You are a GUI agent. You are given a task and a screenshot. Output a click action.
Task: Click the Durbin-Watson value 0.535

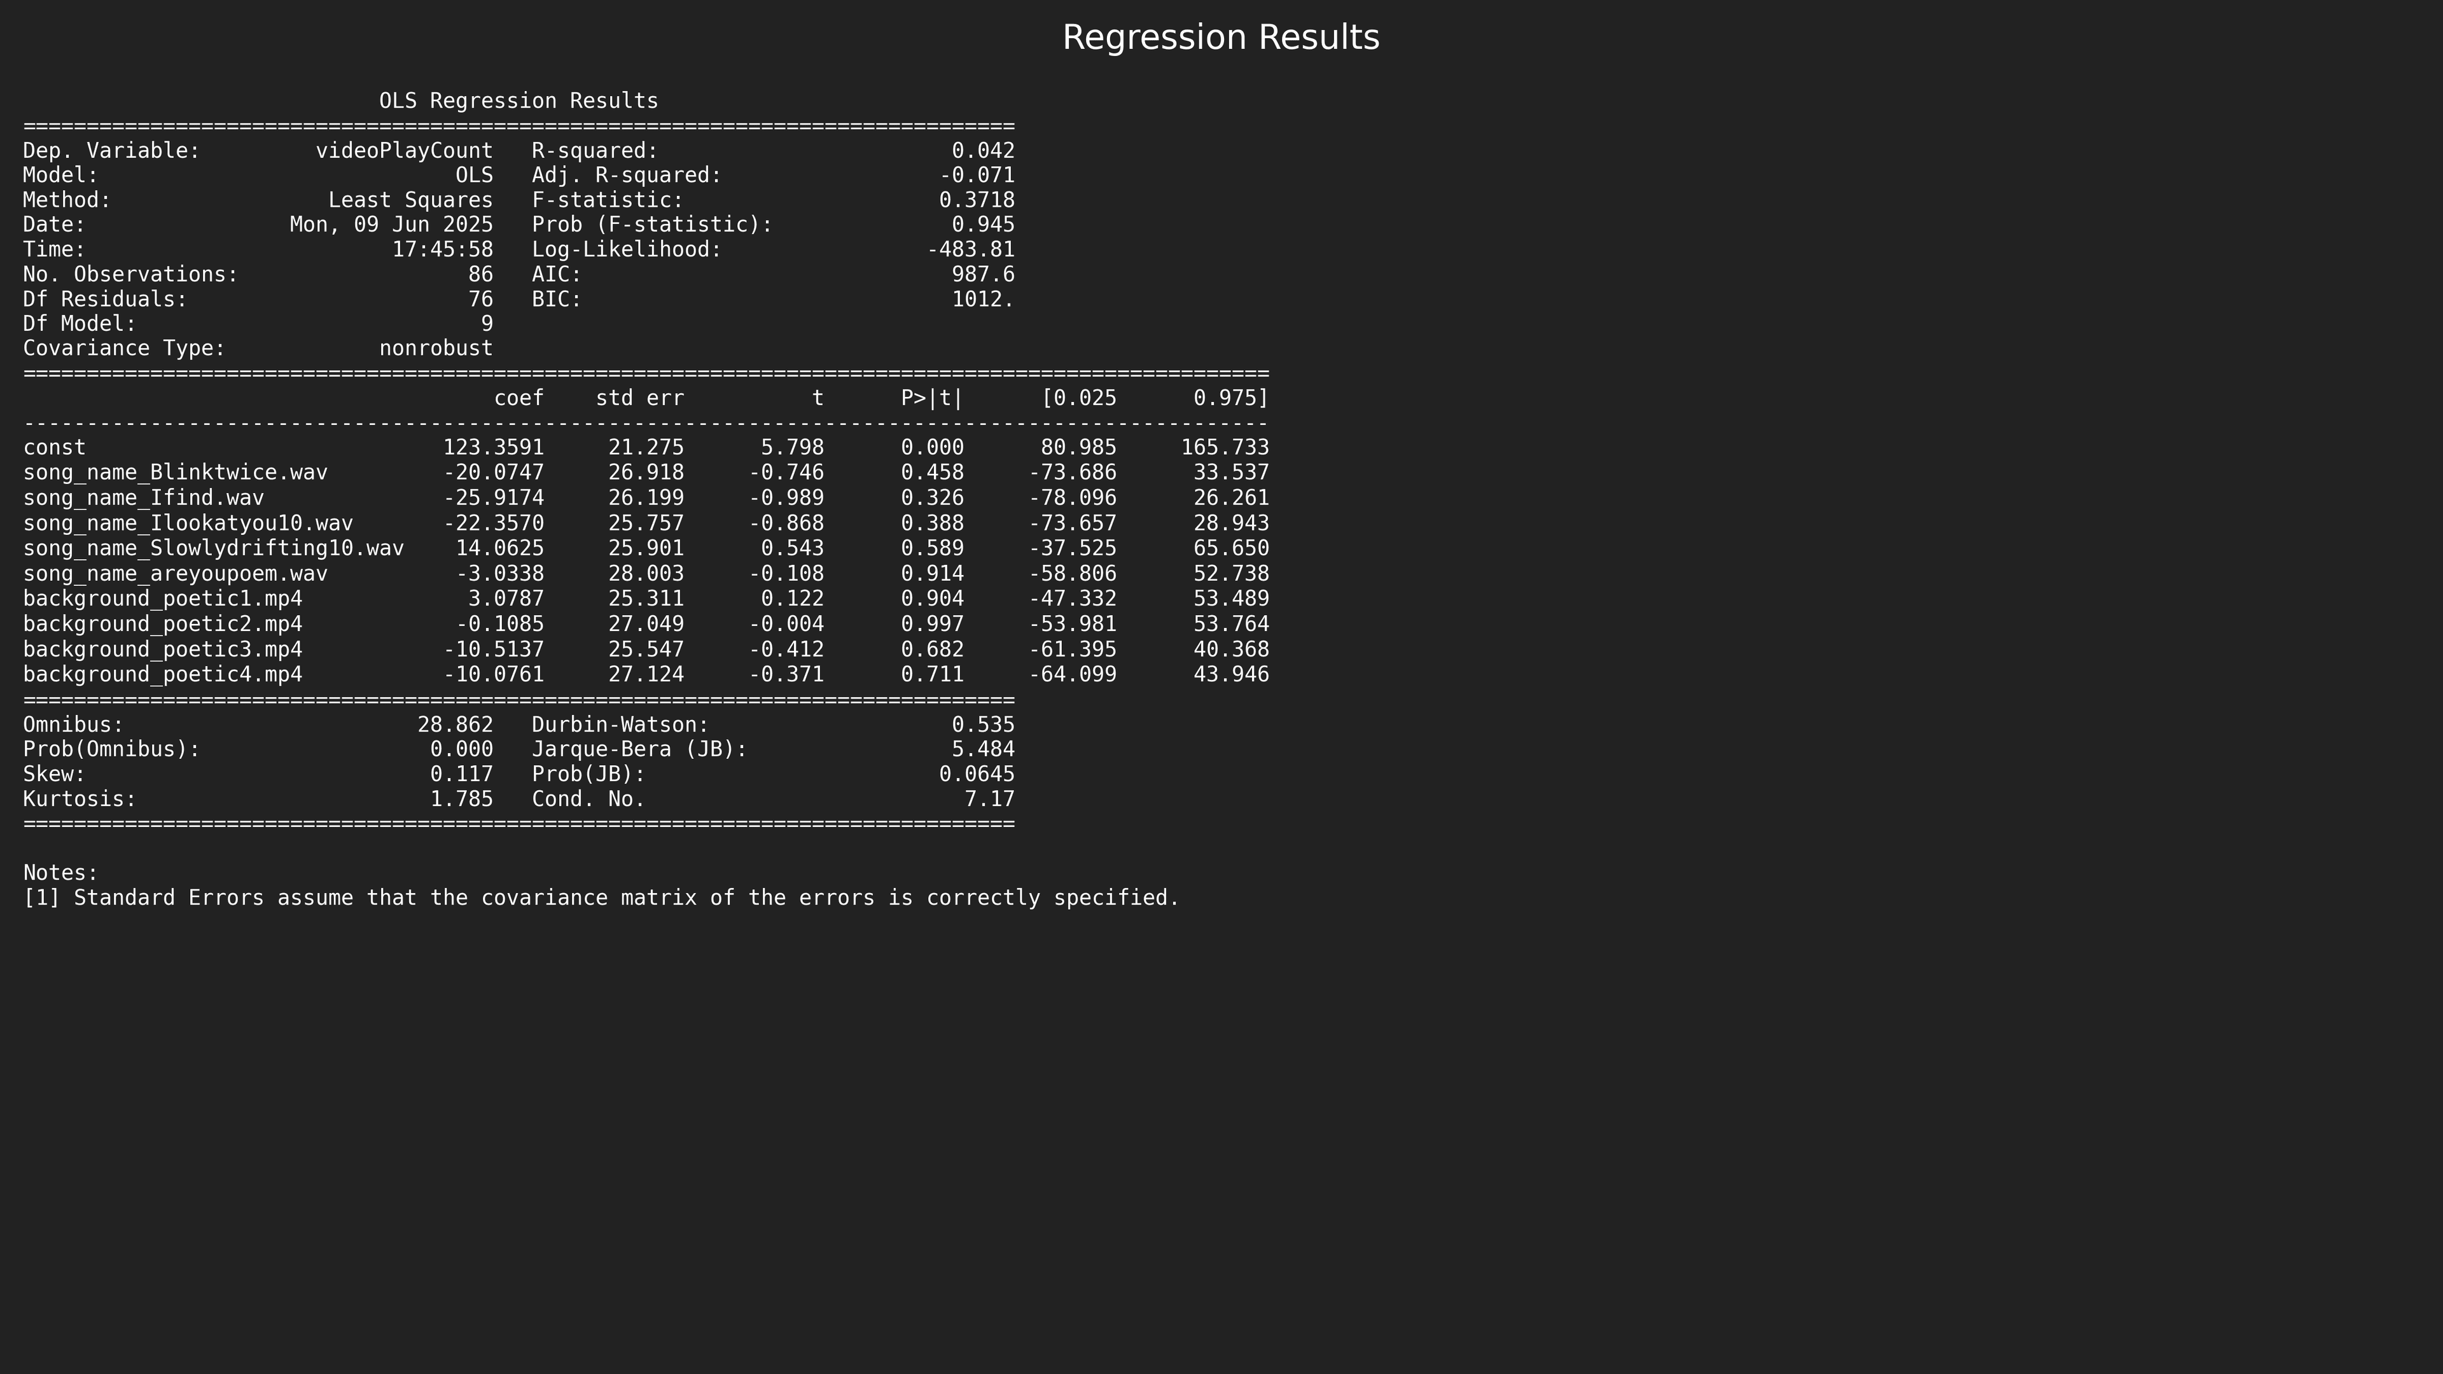tap(982, 725)
